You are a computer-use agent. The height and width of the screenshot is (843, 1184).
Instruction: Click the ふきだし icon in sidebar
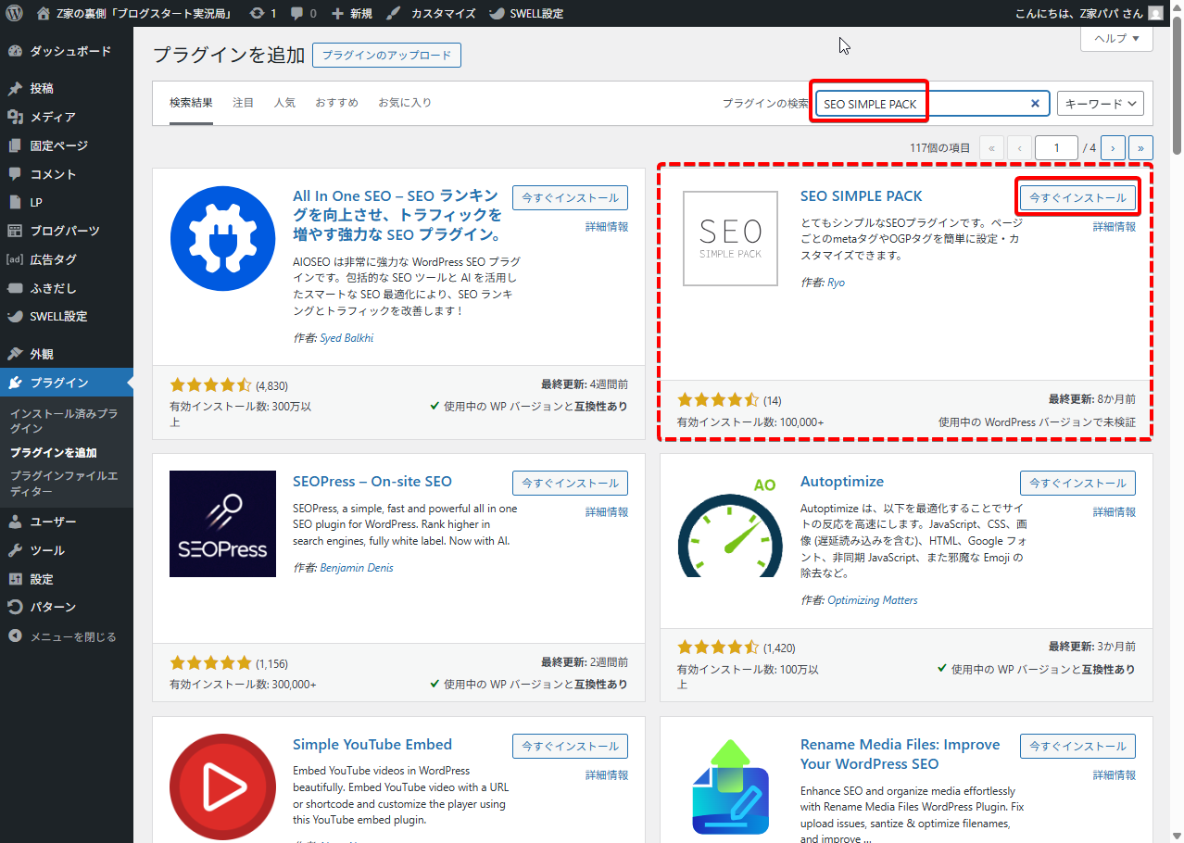pos(15,288)
